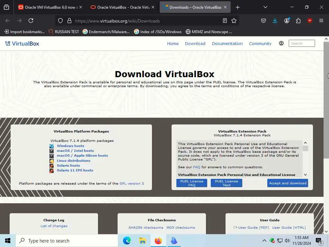
Task: Open FAQ link in license text
Action: [x=197, y=167]
